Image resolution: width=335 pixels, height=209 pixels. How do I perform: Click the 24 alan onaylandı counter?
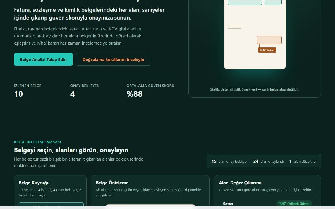point(269,161)
